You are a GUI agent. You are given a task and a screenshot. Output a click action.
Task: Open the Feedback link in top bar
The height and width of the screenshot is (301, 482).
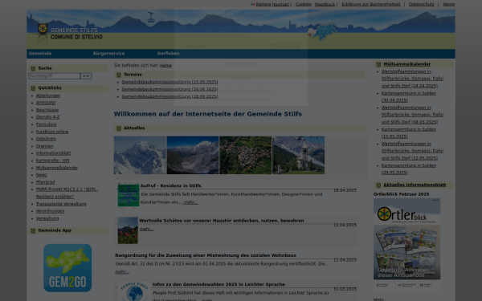pos(325,4)
